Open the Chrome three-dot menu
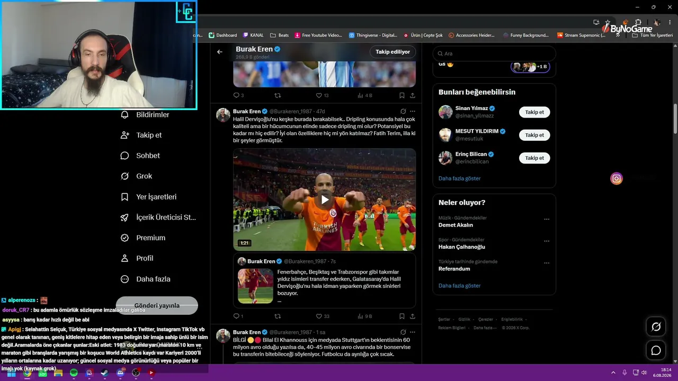 pyautogui.click(x=670, y=22)
